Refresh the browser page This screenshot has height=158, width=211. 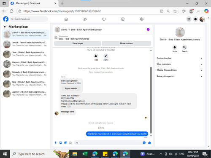pos(11,11)
